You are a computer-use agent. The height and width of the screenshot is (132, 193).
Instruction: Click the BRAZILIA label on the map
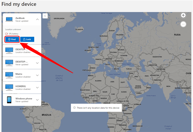(46, 115)
